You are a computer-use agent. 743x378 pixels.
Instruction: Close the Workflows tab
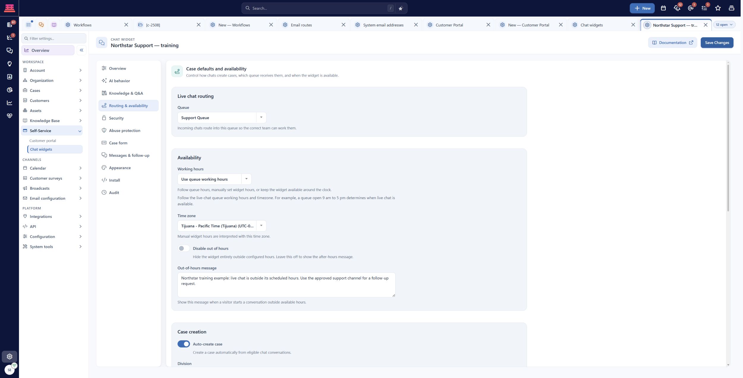(x=126, y=25)
